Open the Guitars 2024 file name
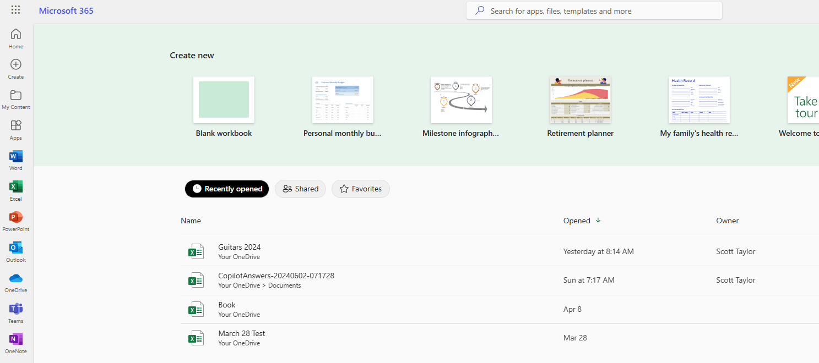 click(x=239, y=247)
